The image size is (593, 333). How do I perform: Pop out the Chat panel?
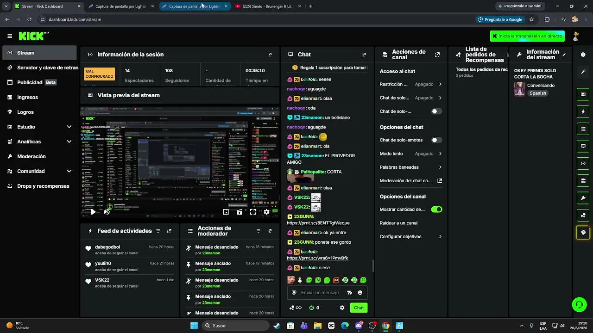(x=364, y=55)
